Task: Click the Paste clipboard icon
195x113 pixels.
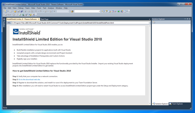Action: click(x=32, y=11)
